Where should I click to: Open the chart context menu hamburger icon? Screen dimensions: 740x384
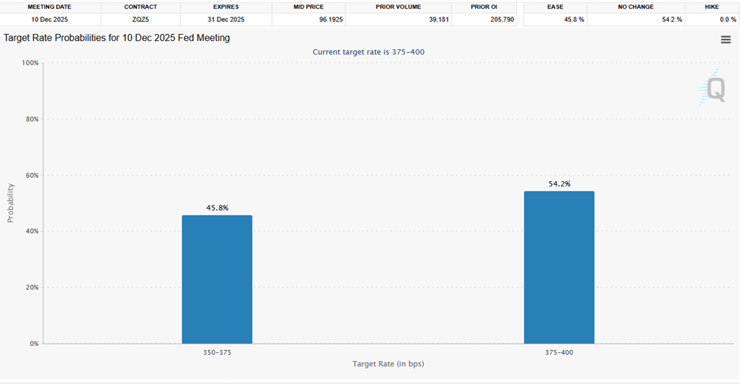click(726, 40)
